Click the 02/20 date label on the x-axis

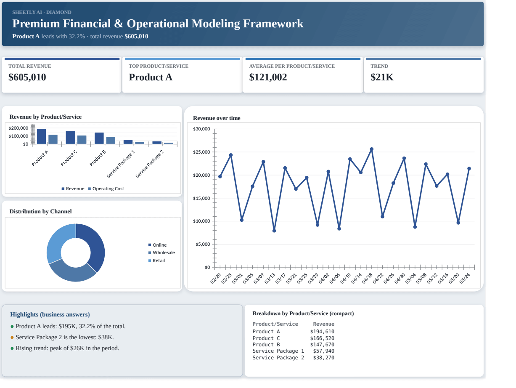coord(216,279)
